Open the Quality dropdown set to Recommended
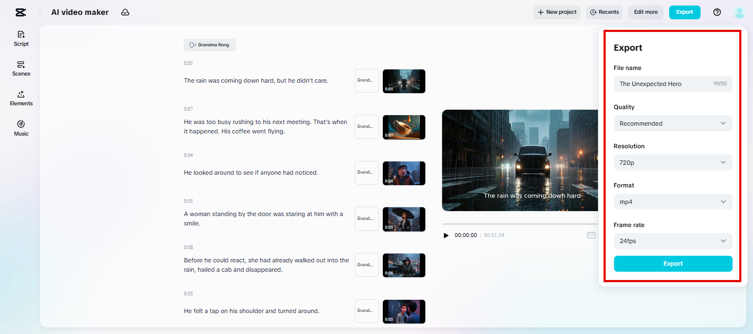Screen dimensions: 753x334 click(672, 123)
